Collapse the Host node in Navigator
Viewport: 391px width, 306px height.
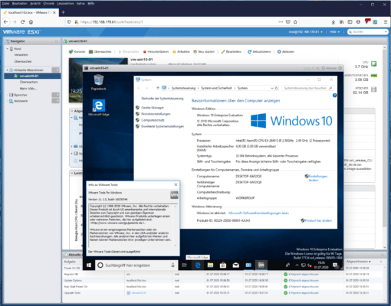[8, 49]
